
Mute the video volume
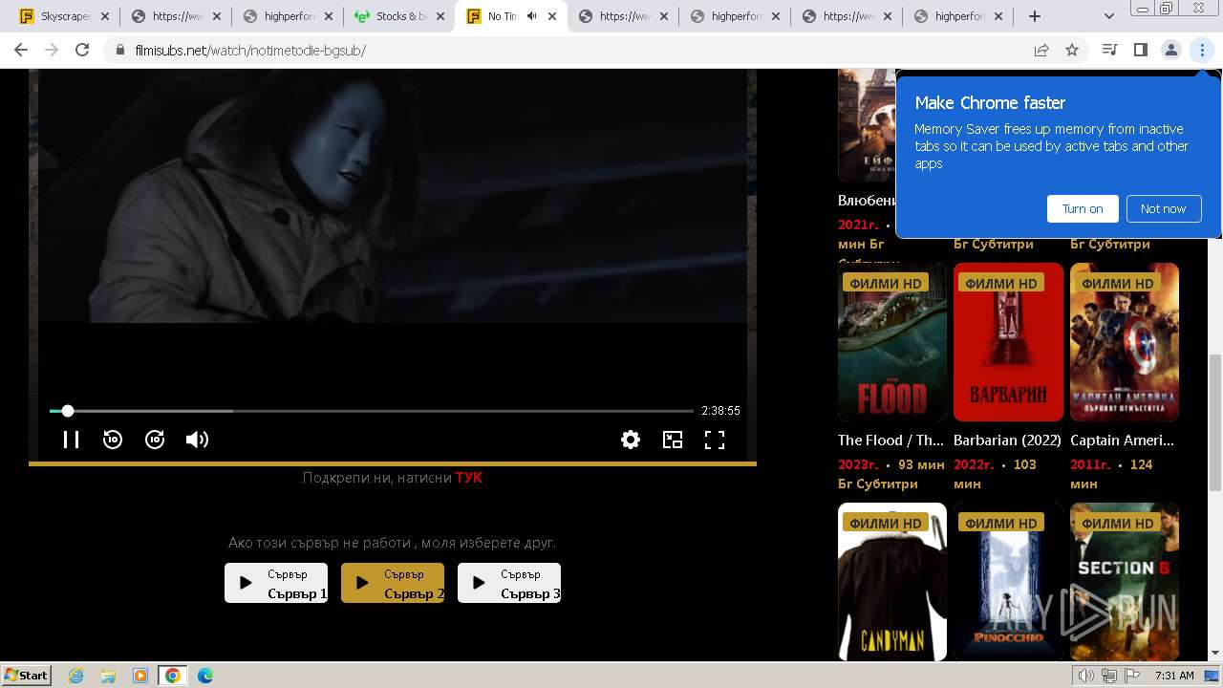(x=197, y=440)
